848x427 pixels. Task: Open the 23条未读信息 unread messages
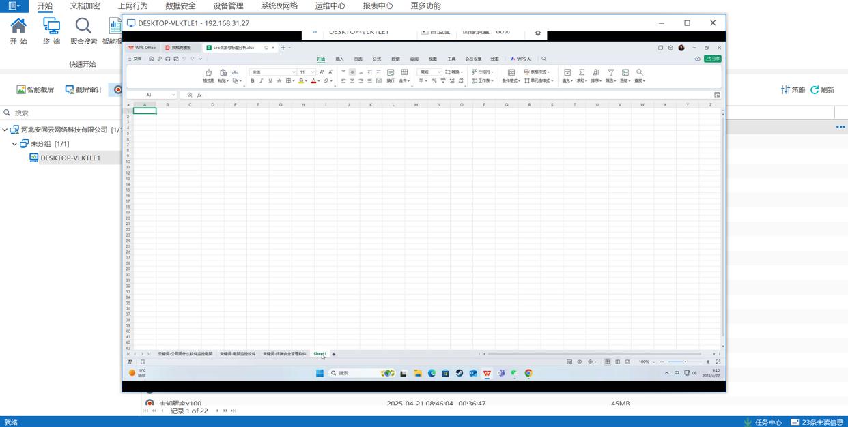(x=816, y=422)
